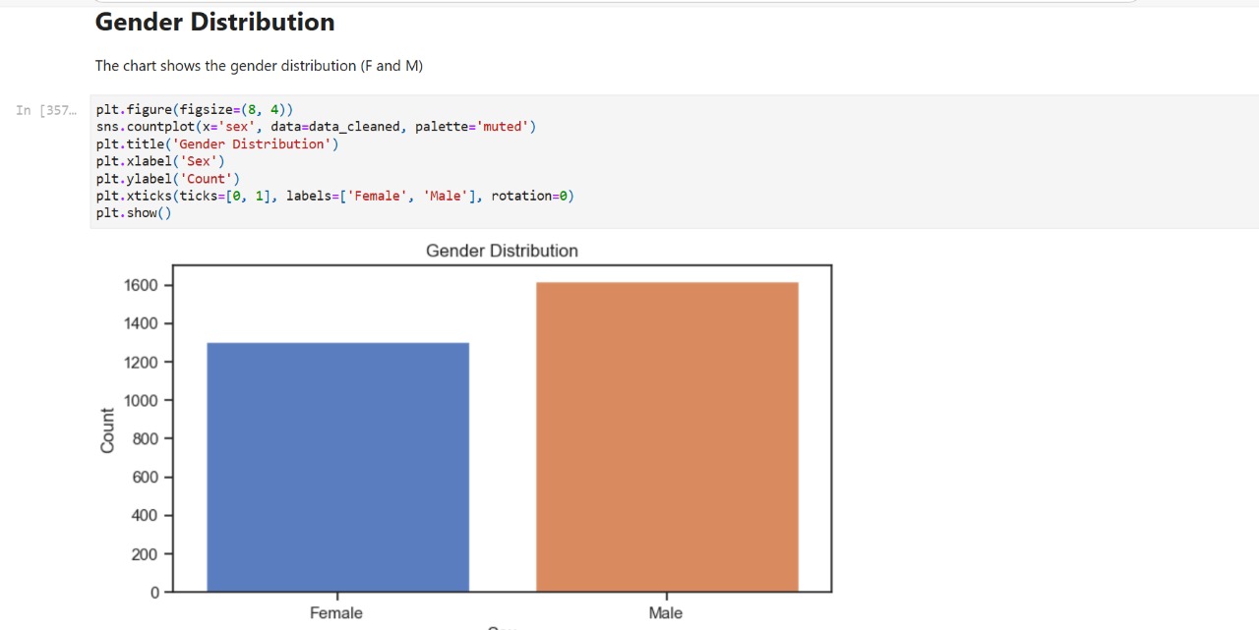
Task: Click the 'Male' x-axis tick label
Action: click(666, 613)
